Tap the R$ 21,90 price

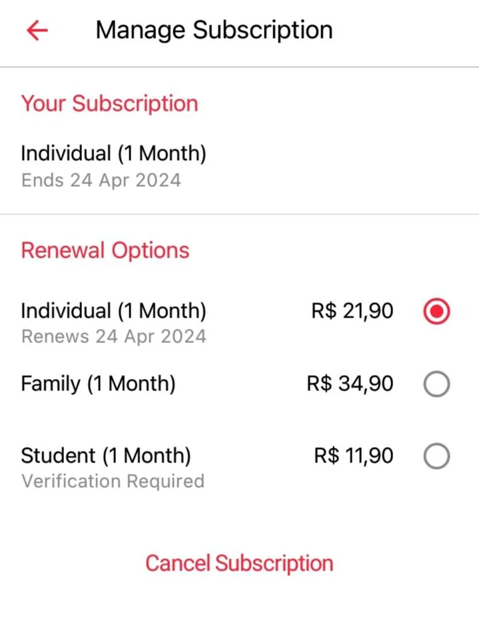click(x=352, y=311)
